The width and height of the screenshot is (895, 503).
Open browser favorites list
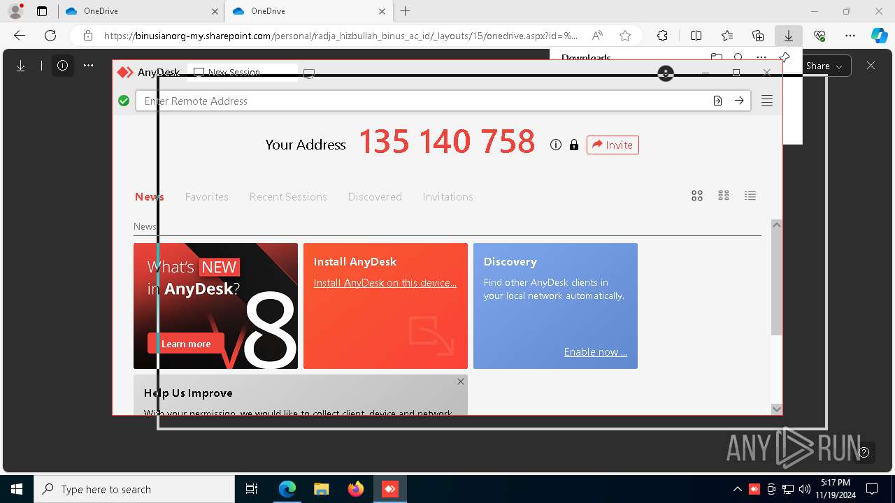pos(727,36)
